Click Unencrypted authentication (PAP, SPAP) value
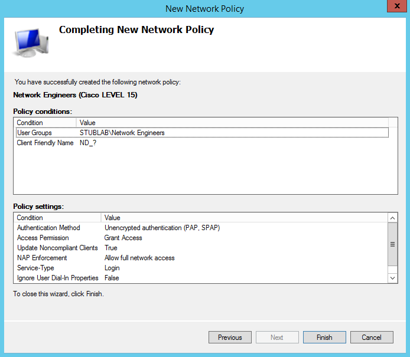 point(162,228)
